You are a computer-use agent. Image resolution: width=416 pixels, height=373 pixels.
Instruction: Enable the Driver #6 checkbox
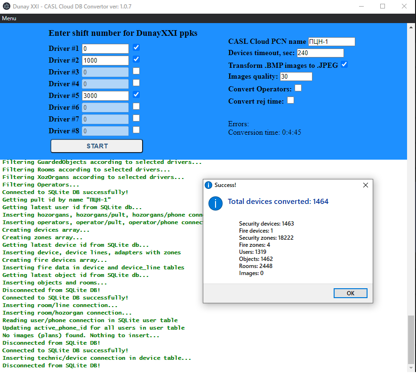pyautogui.click(x=136, y=106)
